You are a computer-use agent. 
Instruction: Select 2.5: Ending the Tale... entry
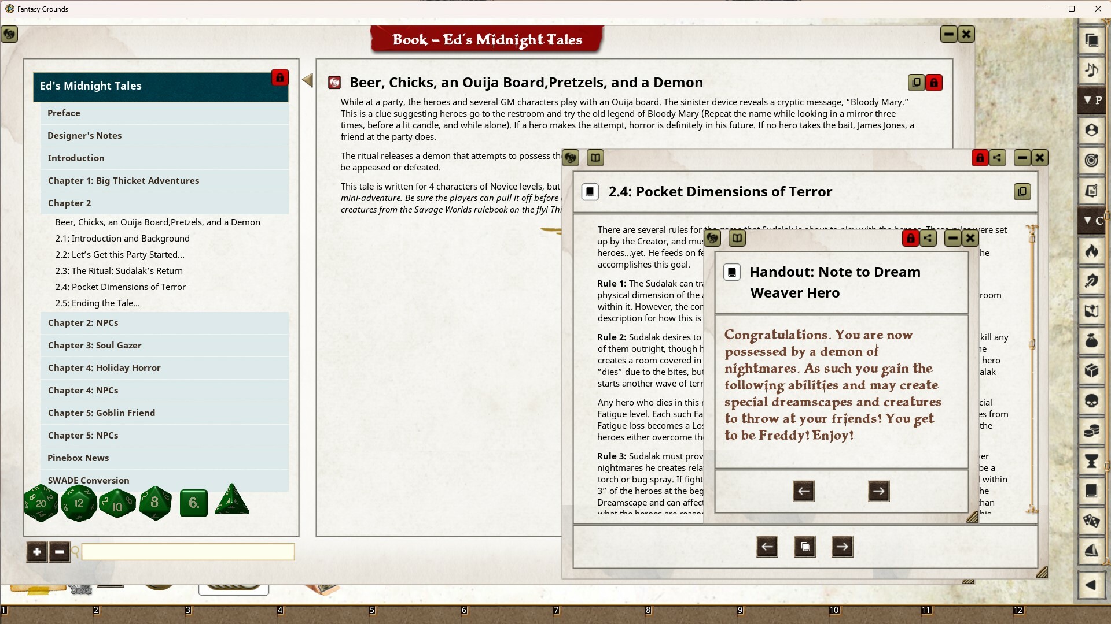pos(97,303)
